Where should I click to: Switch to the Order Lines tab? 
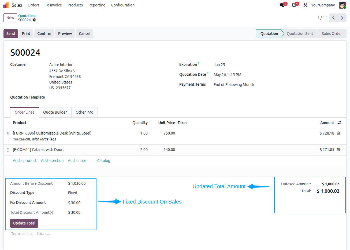pyautogui.click(x=24, y=112)
